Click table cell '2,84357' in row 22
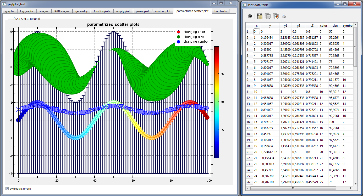363x196 pixels. pos(285,158)
